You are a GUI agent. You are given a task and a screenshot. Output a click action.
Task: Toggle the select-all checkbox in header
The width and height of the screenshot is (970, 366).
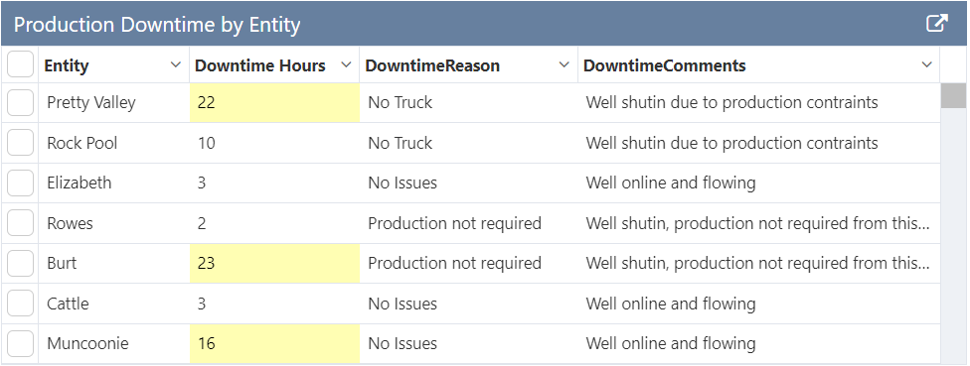(x=21, y=64)
